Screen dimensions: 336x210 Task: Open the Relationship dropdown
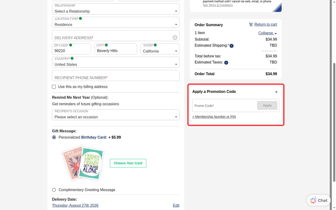[x=116, y=9]
